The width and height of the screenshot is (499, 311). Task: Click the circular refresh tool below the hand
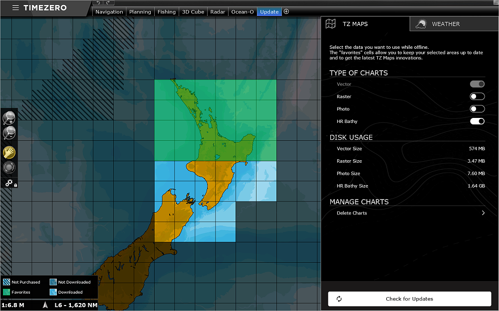pyautogui.click(x=9, y=167)
